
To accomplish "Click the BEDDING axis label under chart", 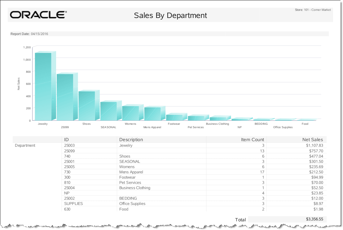I will click(x=261, y=124).
